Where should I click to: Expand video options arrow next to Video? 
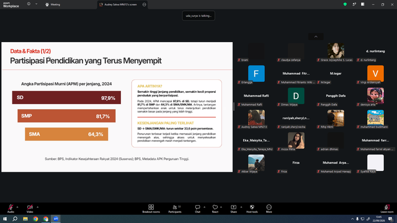(37, 207)
